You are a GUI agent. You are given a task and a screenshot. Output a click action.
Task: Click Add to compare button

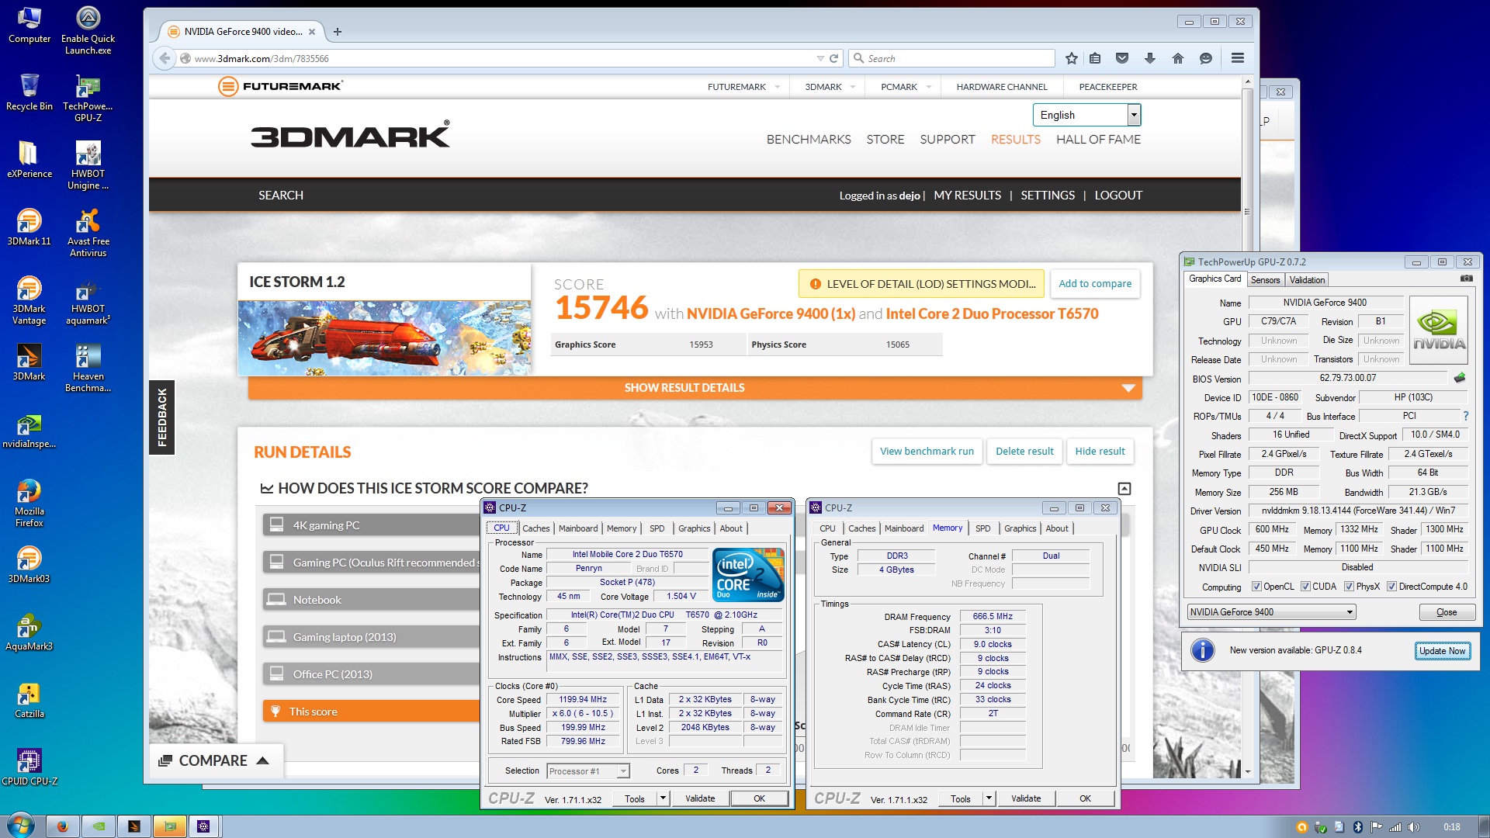[x=1095, y=284]
